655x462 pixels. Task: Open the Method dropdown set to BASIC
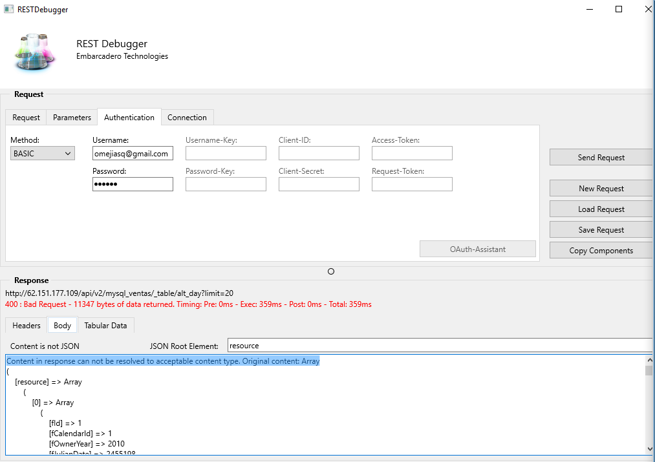[x=43, y=153]
